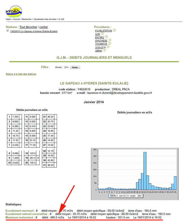Select code station Y4624010 text

pos(84,89)
